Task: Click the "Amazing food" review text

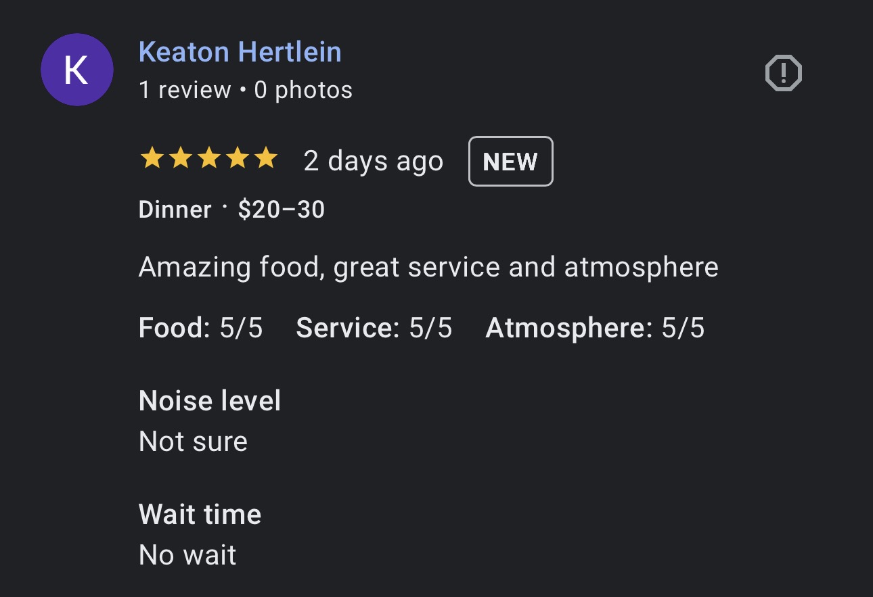Action: [x=428, y=268]
